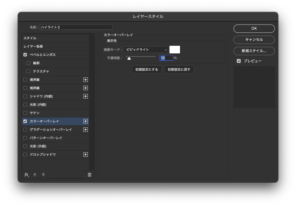Click the 不透明度 slider handle
The image size is (296, 206).
tap(129, 58)
